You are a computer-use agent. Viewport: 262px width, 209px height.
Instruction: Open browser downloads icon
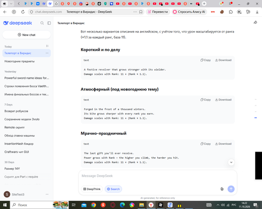tap(257, 12)
